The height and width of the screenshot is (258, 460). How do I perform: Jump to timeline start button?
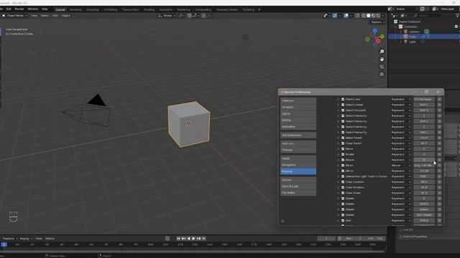coord(178,239)
